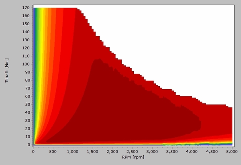Choose the 40 value on Tshaft axis

[27, 112]
